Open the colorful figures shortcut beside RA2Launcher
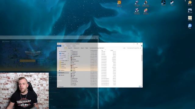The height and width of the screenshot is (109, 195). click(x=146, y=12)
